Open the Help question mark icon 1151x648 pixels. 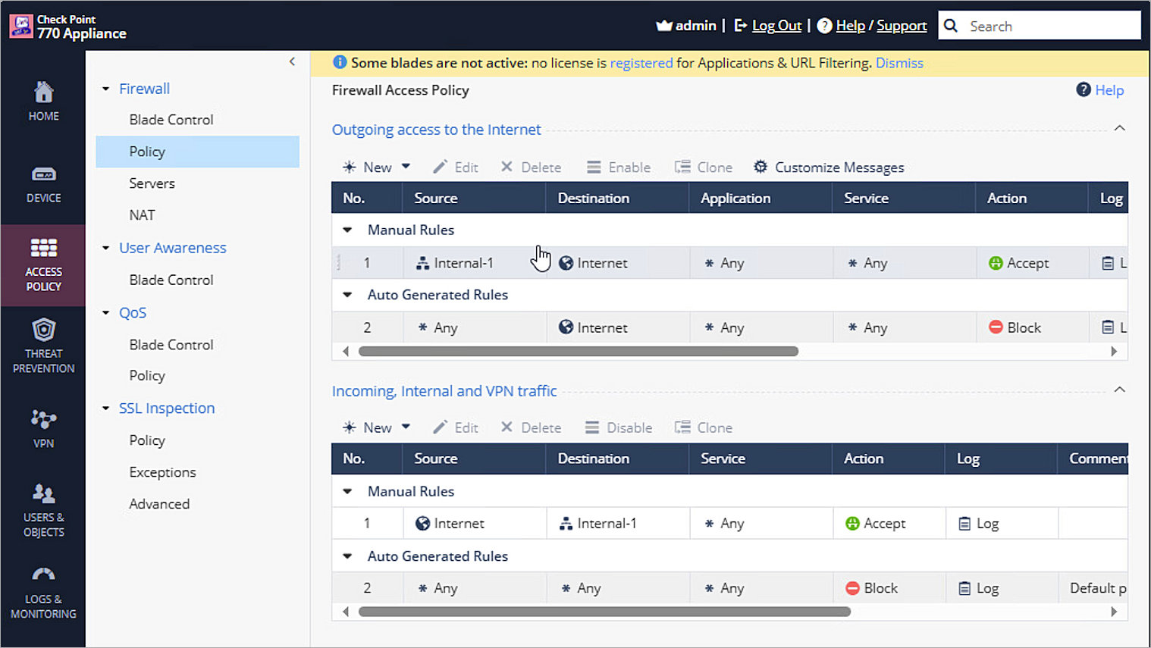(1084, 90)
